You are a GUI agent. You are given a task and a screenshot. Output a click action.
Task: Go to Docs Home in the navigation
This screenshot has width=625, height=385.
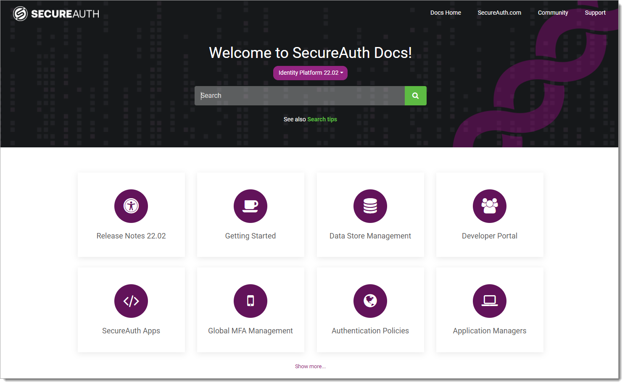(445, 13)
